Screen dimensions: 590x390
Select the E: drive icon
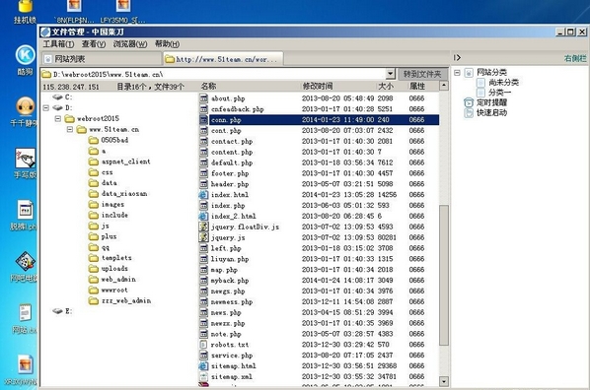57,311
